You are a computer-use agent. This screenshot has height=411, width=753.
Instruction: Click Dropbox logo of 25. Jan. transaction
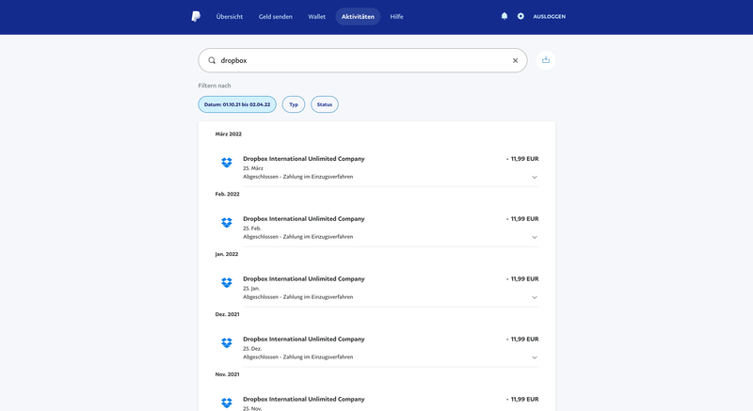click(x=227, y=283)
